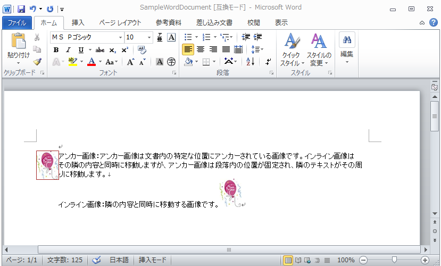Click the 挿入モード status bar button
This screenshot has height=266, width=441.
152,260
